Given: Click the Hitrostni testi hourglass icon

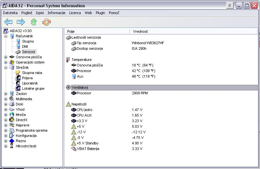Looking at the screenshot, I should pyautogui.click(x=11, y=146).
